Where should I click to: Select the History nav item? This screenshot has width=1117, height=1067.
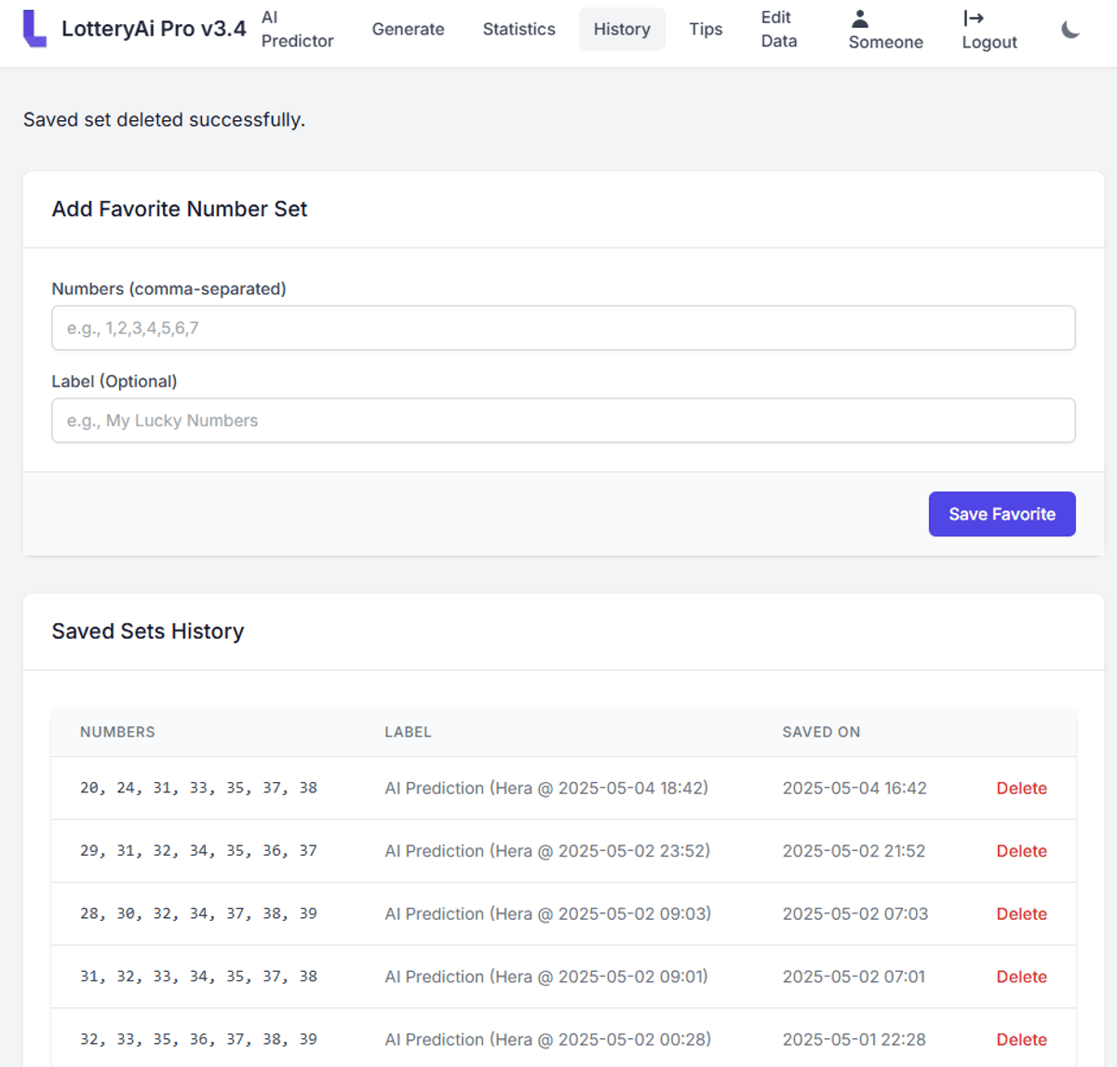622,29
